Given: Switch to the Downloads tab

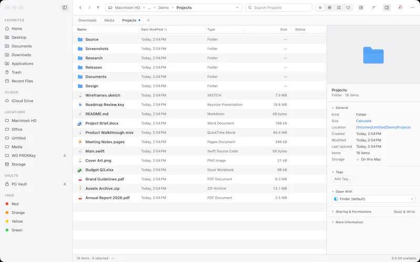Looking at the screenshot, I should pos(87,20).
